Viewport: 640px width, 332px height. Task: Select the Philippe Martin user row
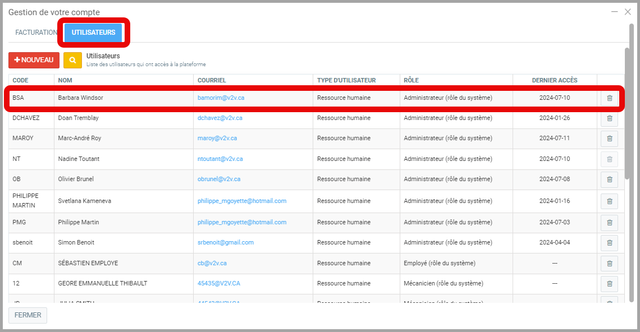[x=79, y=223]
